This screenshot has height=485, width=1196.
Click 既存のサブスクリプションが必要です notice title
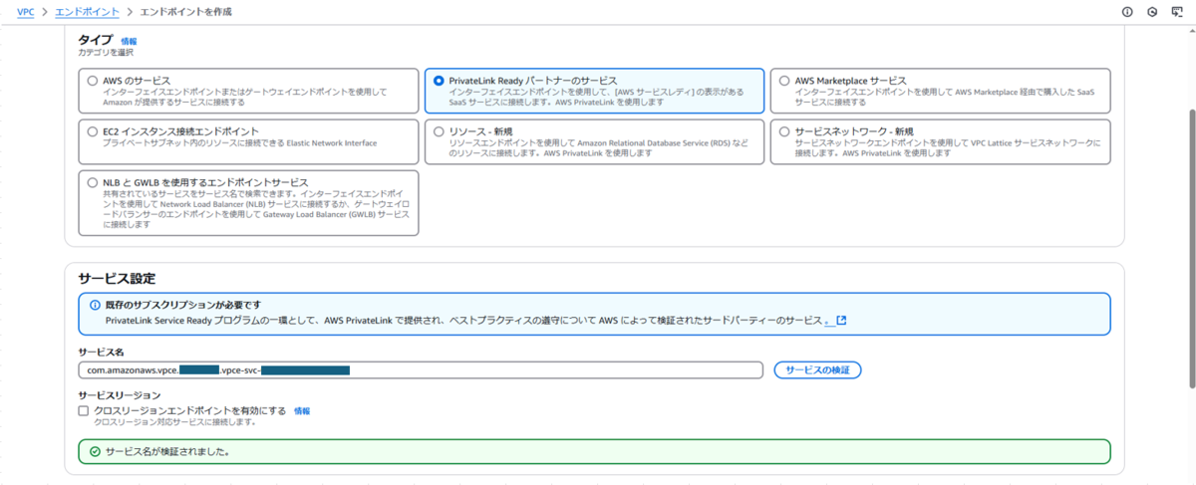click(183, 305)
